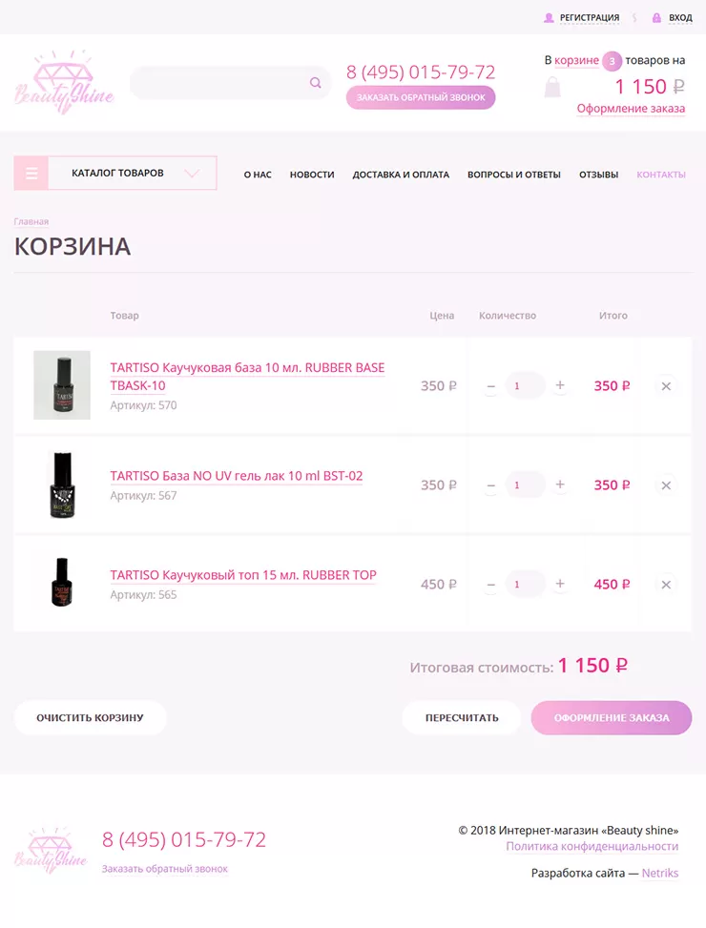Click the Beauty Shine diamond logo
This screenshot has height=928, width=706.
(63, 83)
